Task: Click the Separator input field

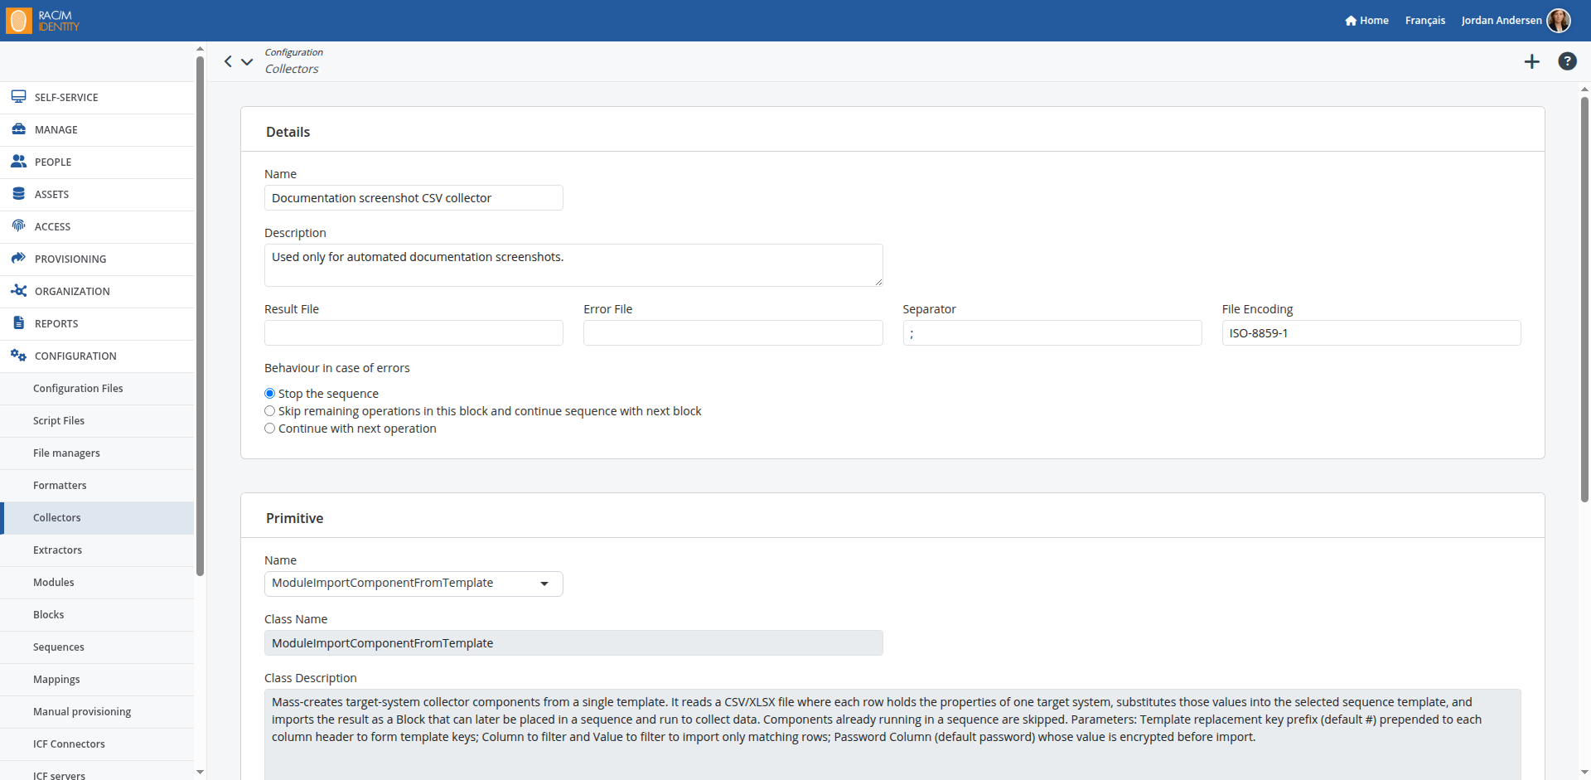Action: click(x=1052, y=333)
